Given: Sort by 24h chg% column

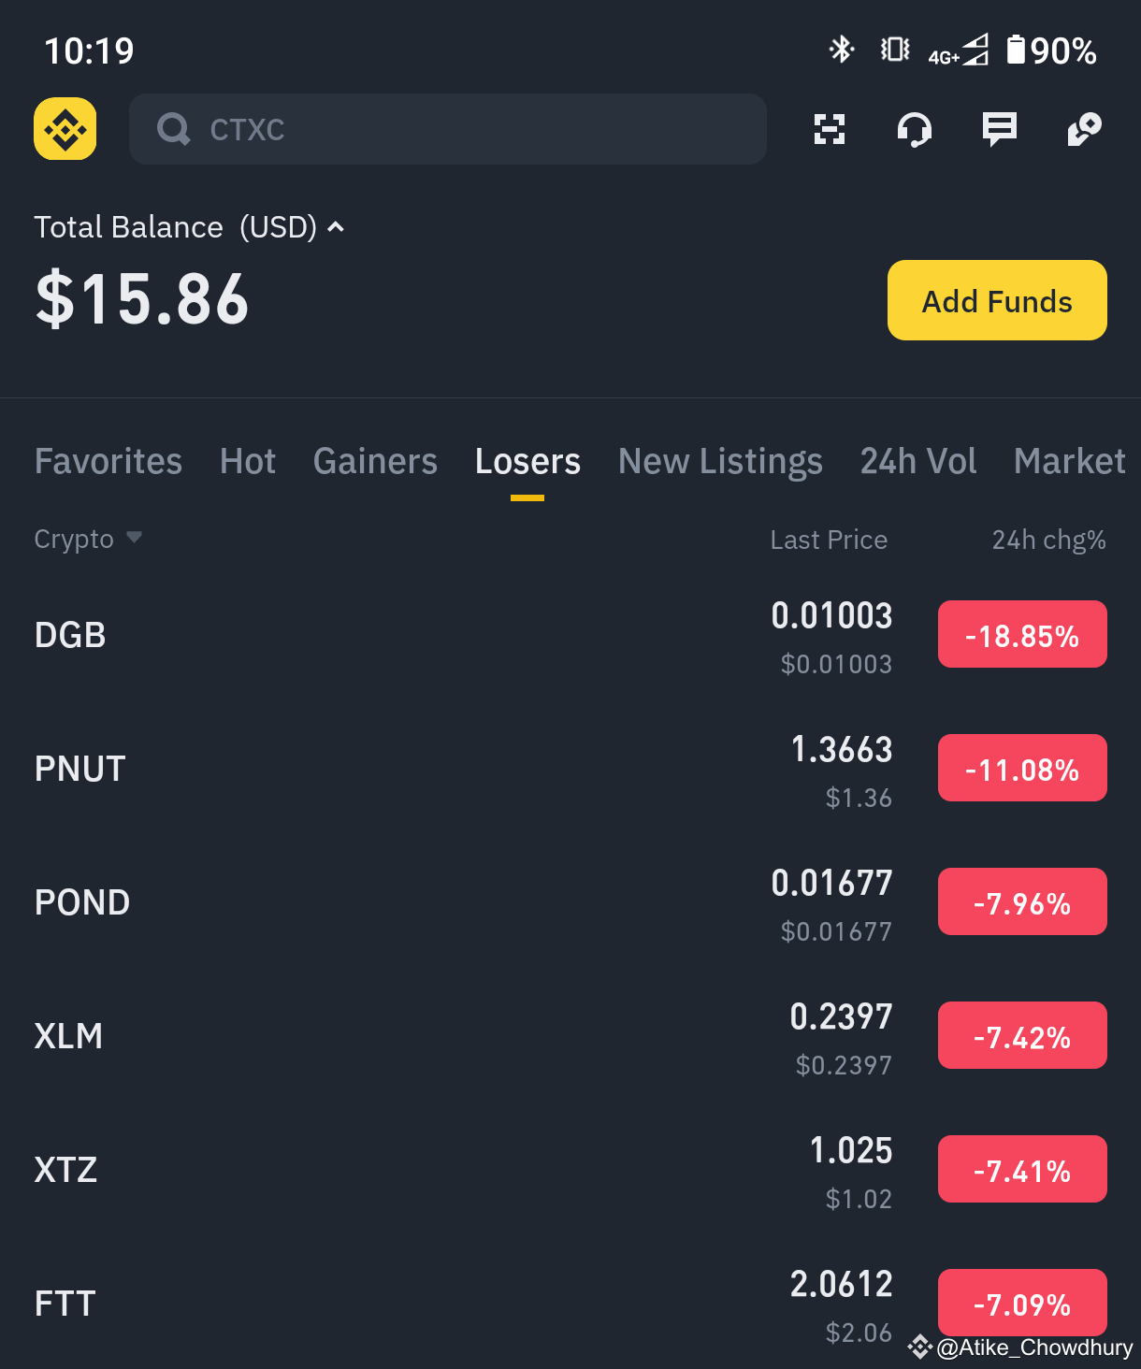Looking at the screenshot, I should tap(1048, 540).
